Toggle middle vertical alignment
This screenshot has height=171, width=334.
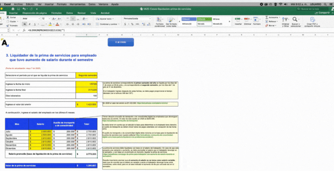73,19
